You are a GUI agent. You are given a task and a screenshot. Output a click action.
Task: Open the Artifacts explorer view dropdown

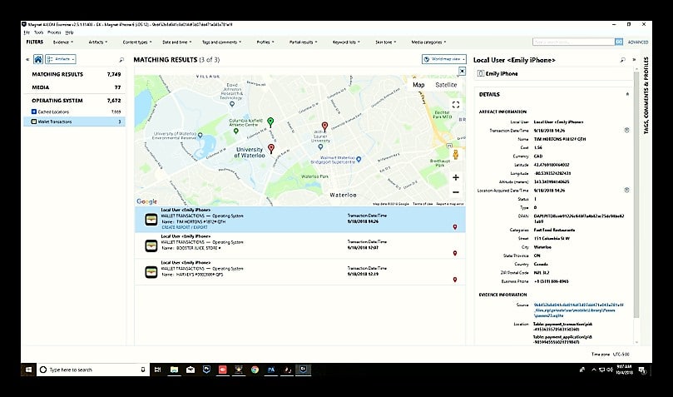tap(61, 59)
